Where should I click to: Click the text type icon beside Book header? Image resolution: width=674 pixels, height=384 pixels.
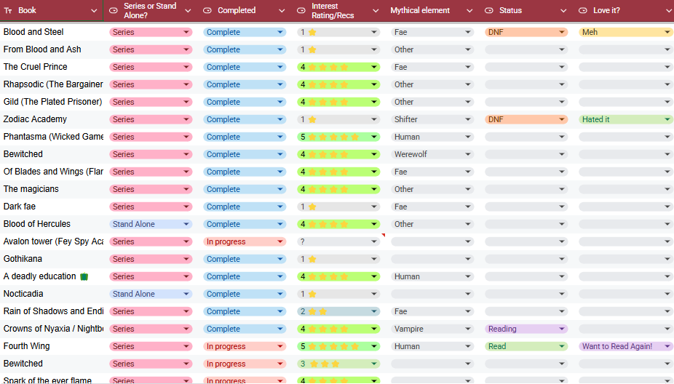pyautogui.click(x=8, y=11)
